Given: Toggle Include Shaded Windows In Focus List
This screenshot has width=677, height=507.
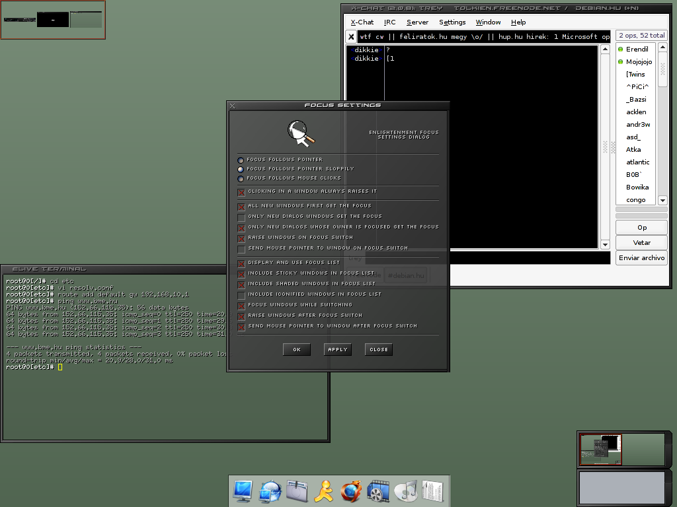Looking at the screenshot, I should (241, 285).
